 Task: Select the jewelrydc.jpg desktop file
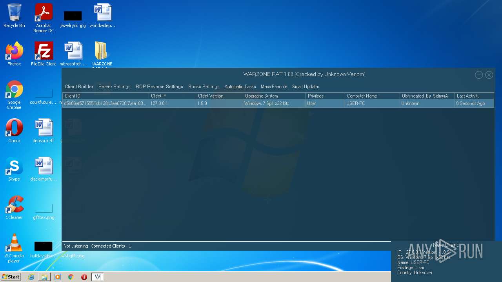[x=73, y=18]
